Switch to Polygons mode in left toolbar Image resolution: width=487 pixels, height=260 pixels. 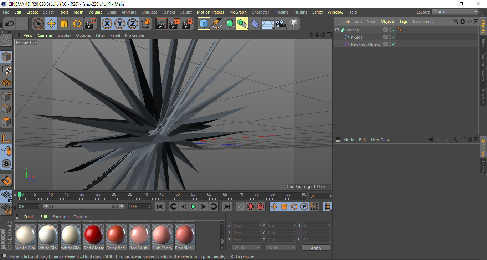(x=6, y=121)
